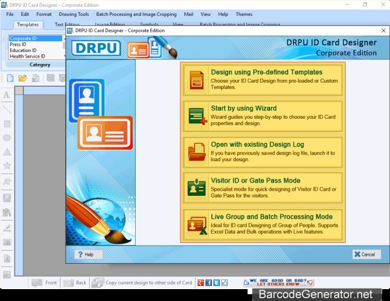This screenshot has width=390, height=301.
Task: Open the Mail menu
Action: click(x=189, y=14)
